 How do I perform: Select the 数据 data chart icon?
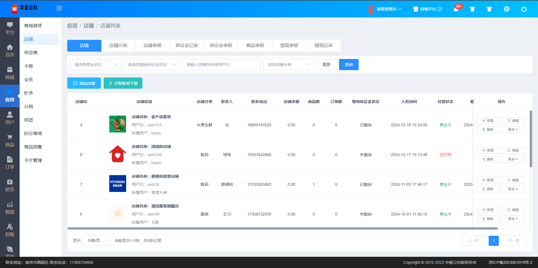pos(10,208)
